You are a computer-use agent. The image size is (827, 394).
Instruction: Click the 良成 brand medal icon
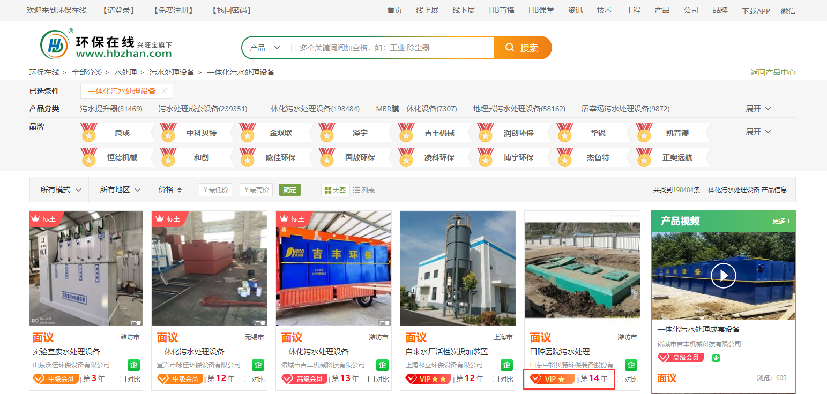pyautogui.click(x=88, y=133)
